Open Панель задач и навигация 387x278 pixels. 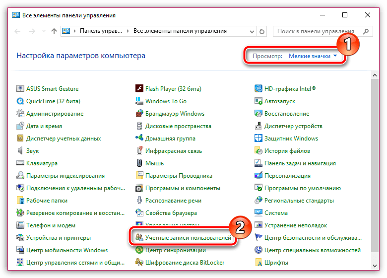pos(295,163)
